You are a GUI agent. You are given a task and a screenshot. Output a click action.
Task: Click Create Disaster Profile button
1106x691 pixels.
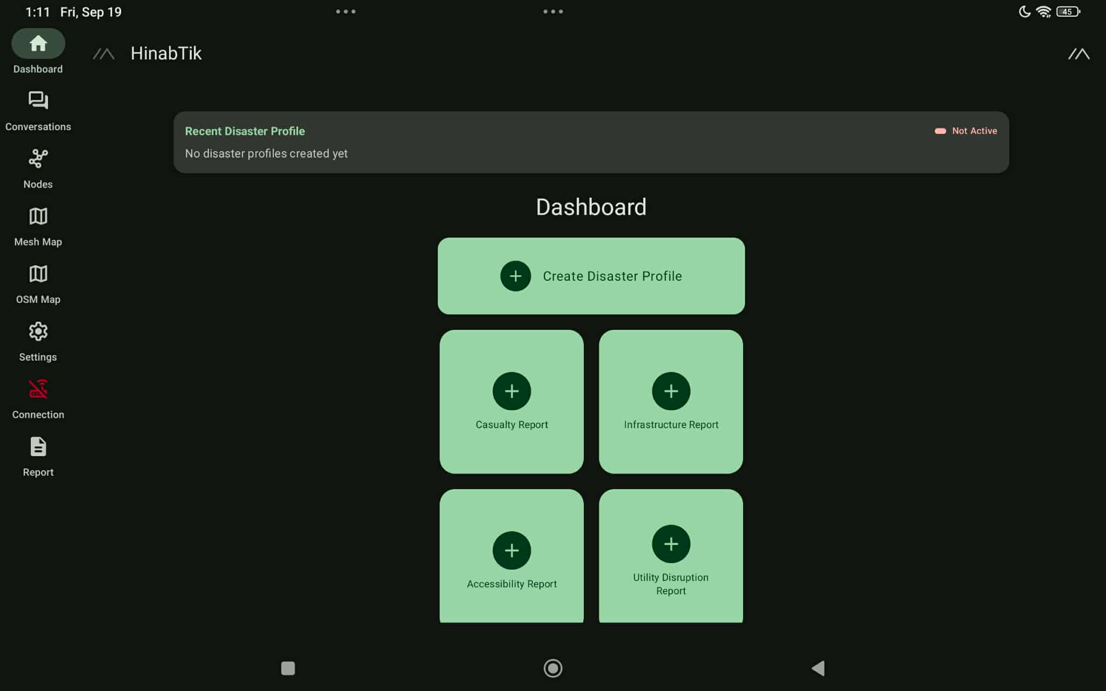[x=591, y=276]
